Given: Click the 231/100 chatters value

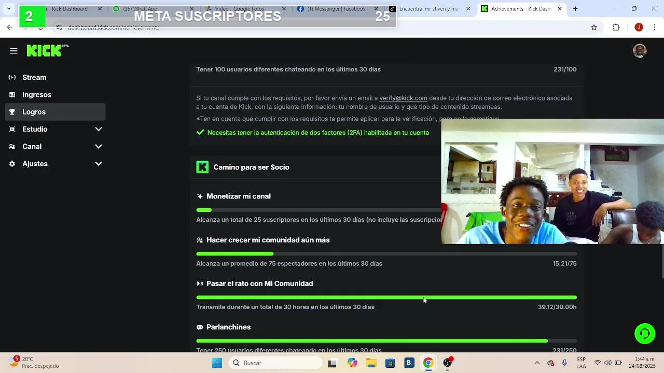Looking at the screenshot, I should point(565,69).
